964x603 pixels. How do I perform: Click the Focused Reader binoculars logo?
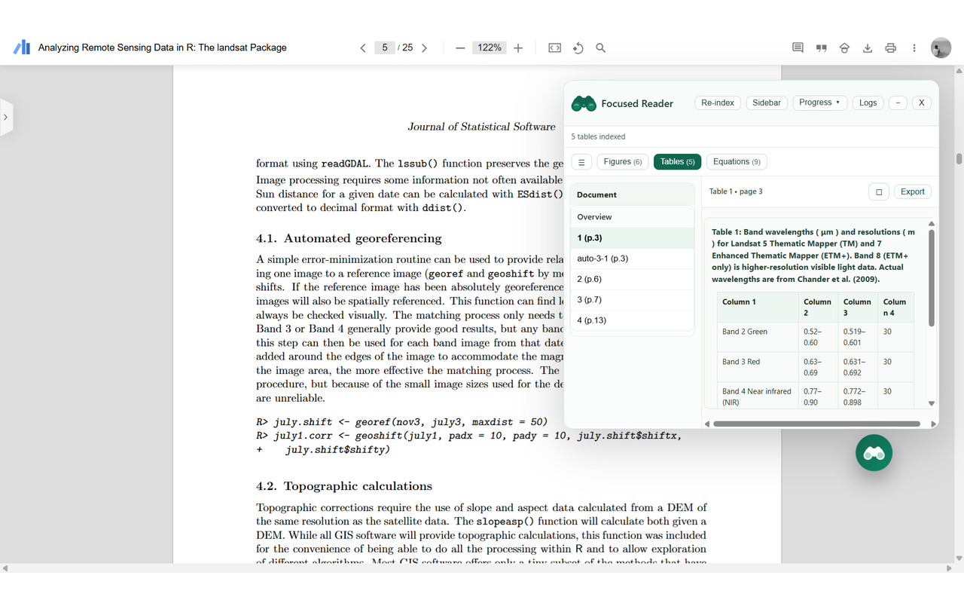584,103
